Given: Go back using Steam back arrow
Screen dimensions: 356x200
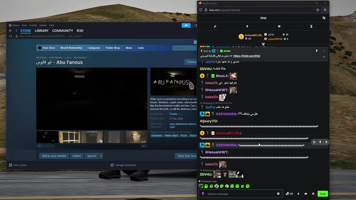Looking at the screenshot, I should [x=10, y=31].
